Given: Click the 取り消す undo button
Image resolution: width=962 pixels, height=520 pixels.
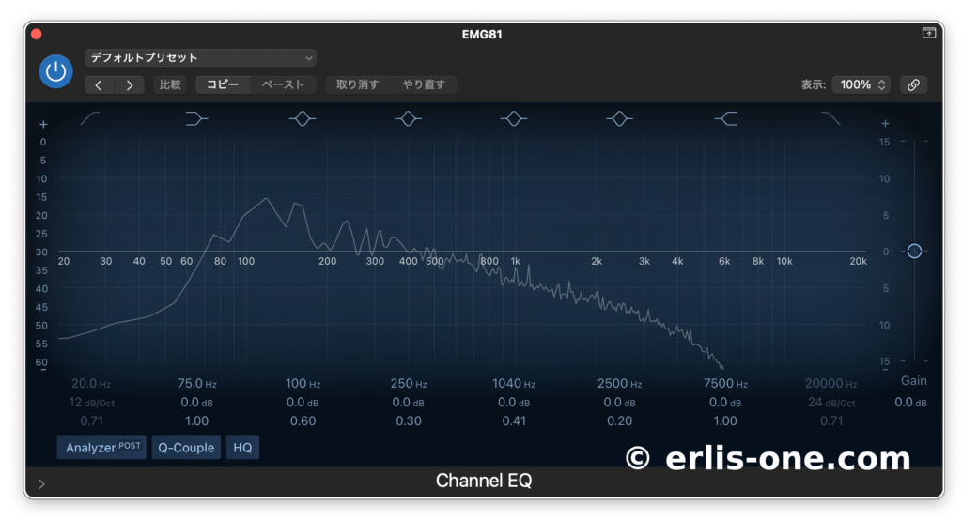Looking at the screenshot, I should (x=358, y=84).
